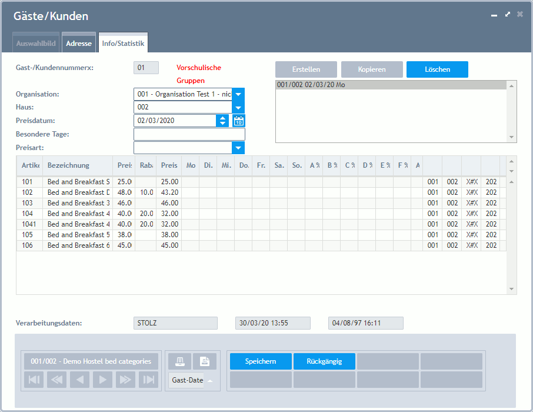Viewport: 533px width, 412px height.
Task: Click the print icon in the bottom toolbar
Action: pos(180,361)
